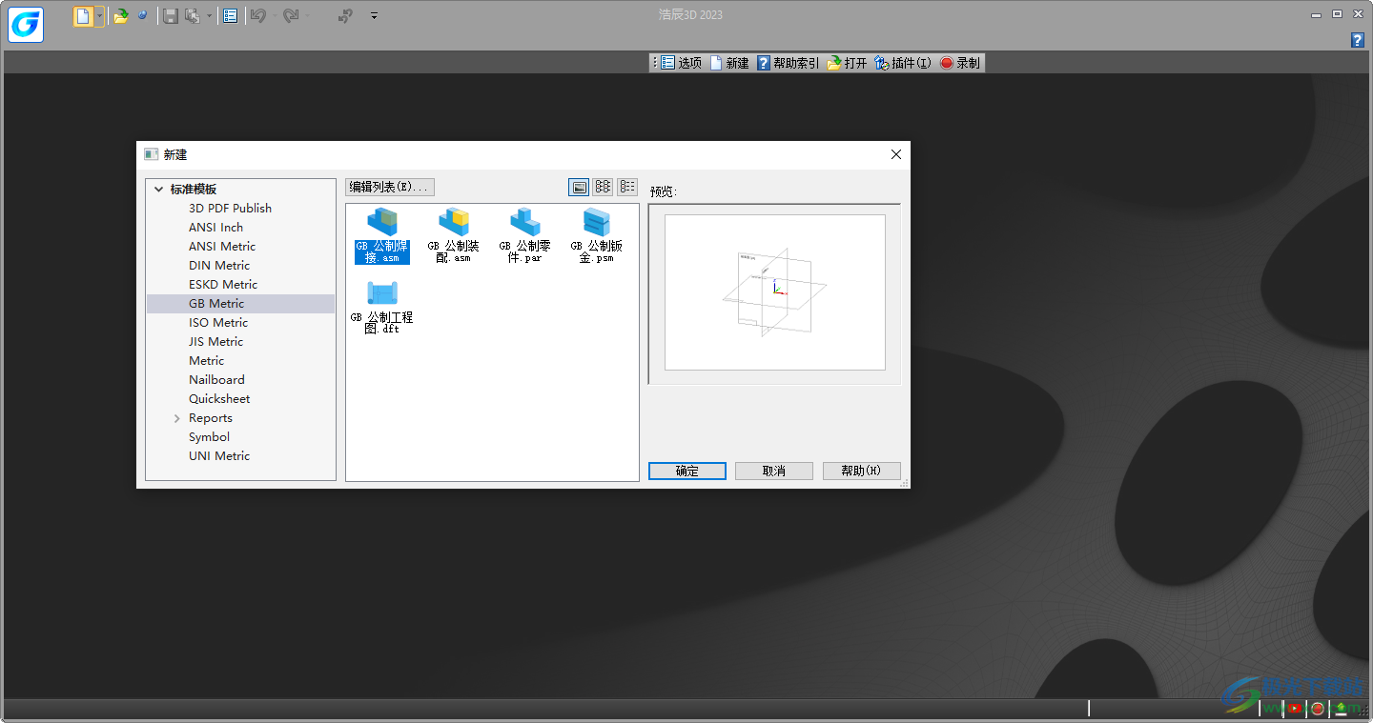
Task: Select ANSI Metric template category
Action: (x=222, y=247)
